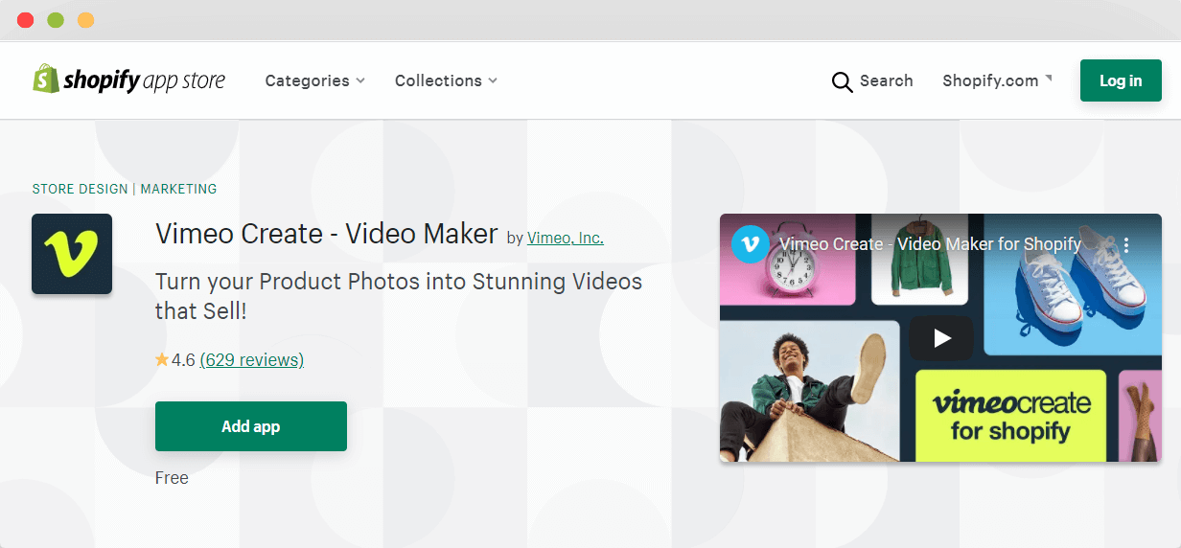Click the green window button
The width and height of the screenshot is (1181, 548).
click(x=56, y=20)
